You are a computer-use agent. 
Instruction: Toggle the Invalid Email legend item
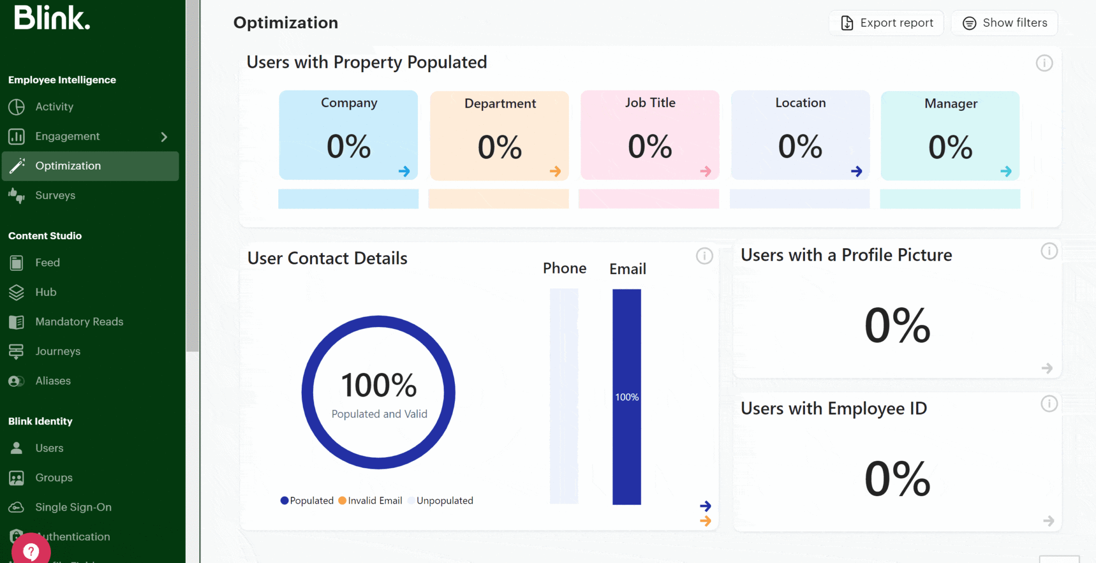pyautogui.click(x=370, y=500)
